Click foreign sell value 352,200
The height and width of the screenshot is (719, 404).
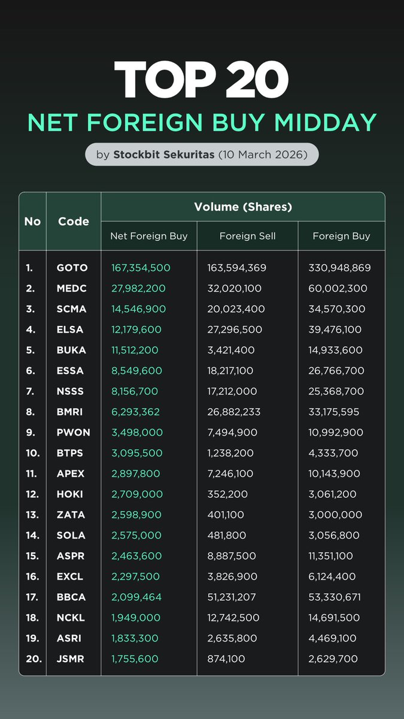[x=226, y=494]
